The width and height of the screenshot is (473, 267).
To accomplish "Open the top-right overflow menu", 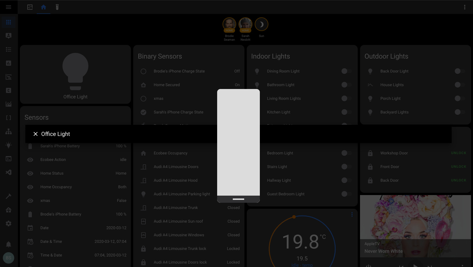I will pos(465,7).
